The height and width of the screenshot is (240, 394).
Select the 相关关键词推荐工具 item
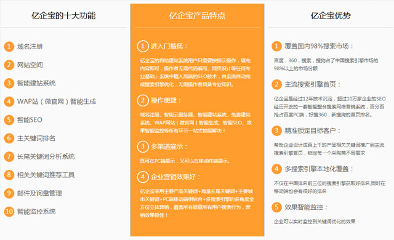pos(46,175)
